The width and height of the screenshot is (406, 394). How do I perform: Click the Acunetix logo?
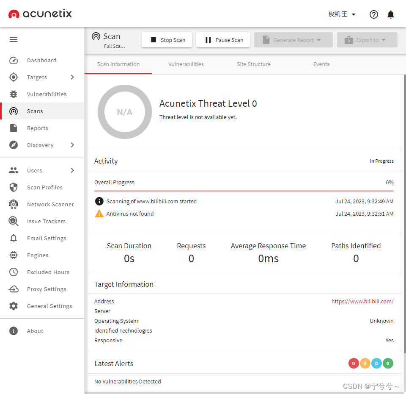pyautogui.click(x=40, y=14)
